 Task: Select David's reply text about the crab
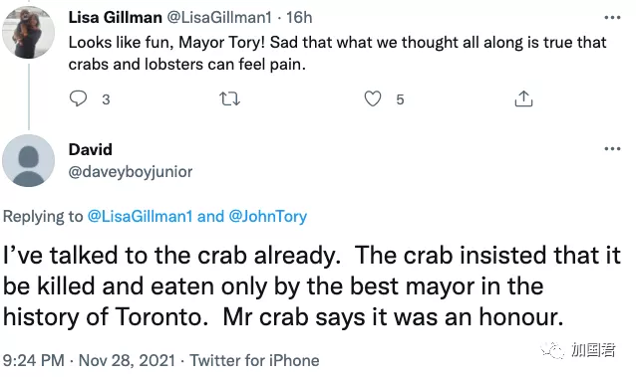[311, 285]
